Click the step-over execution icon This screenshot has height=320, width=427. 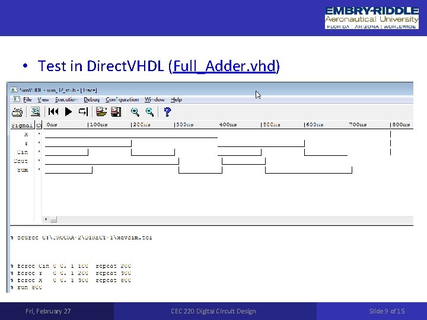pos(83,111)
